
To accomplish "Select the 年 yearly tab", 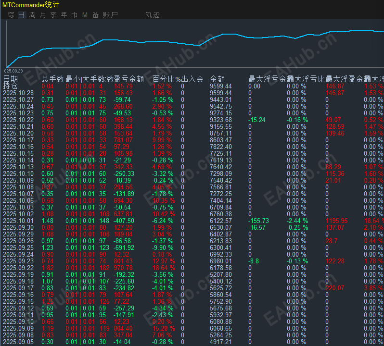I will [x=64, y=15].
